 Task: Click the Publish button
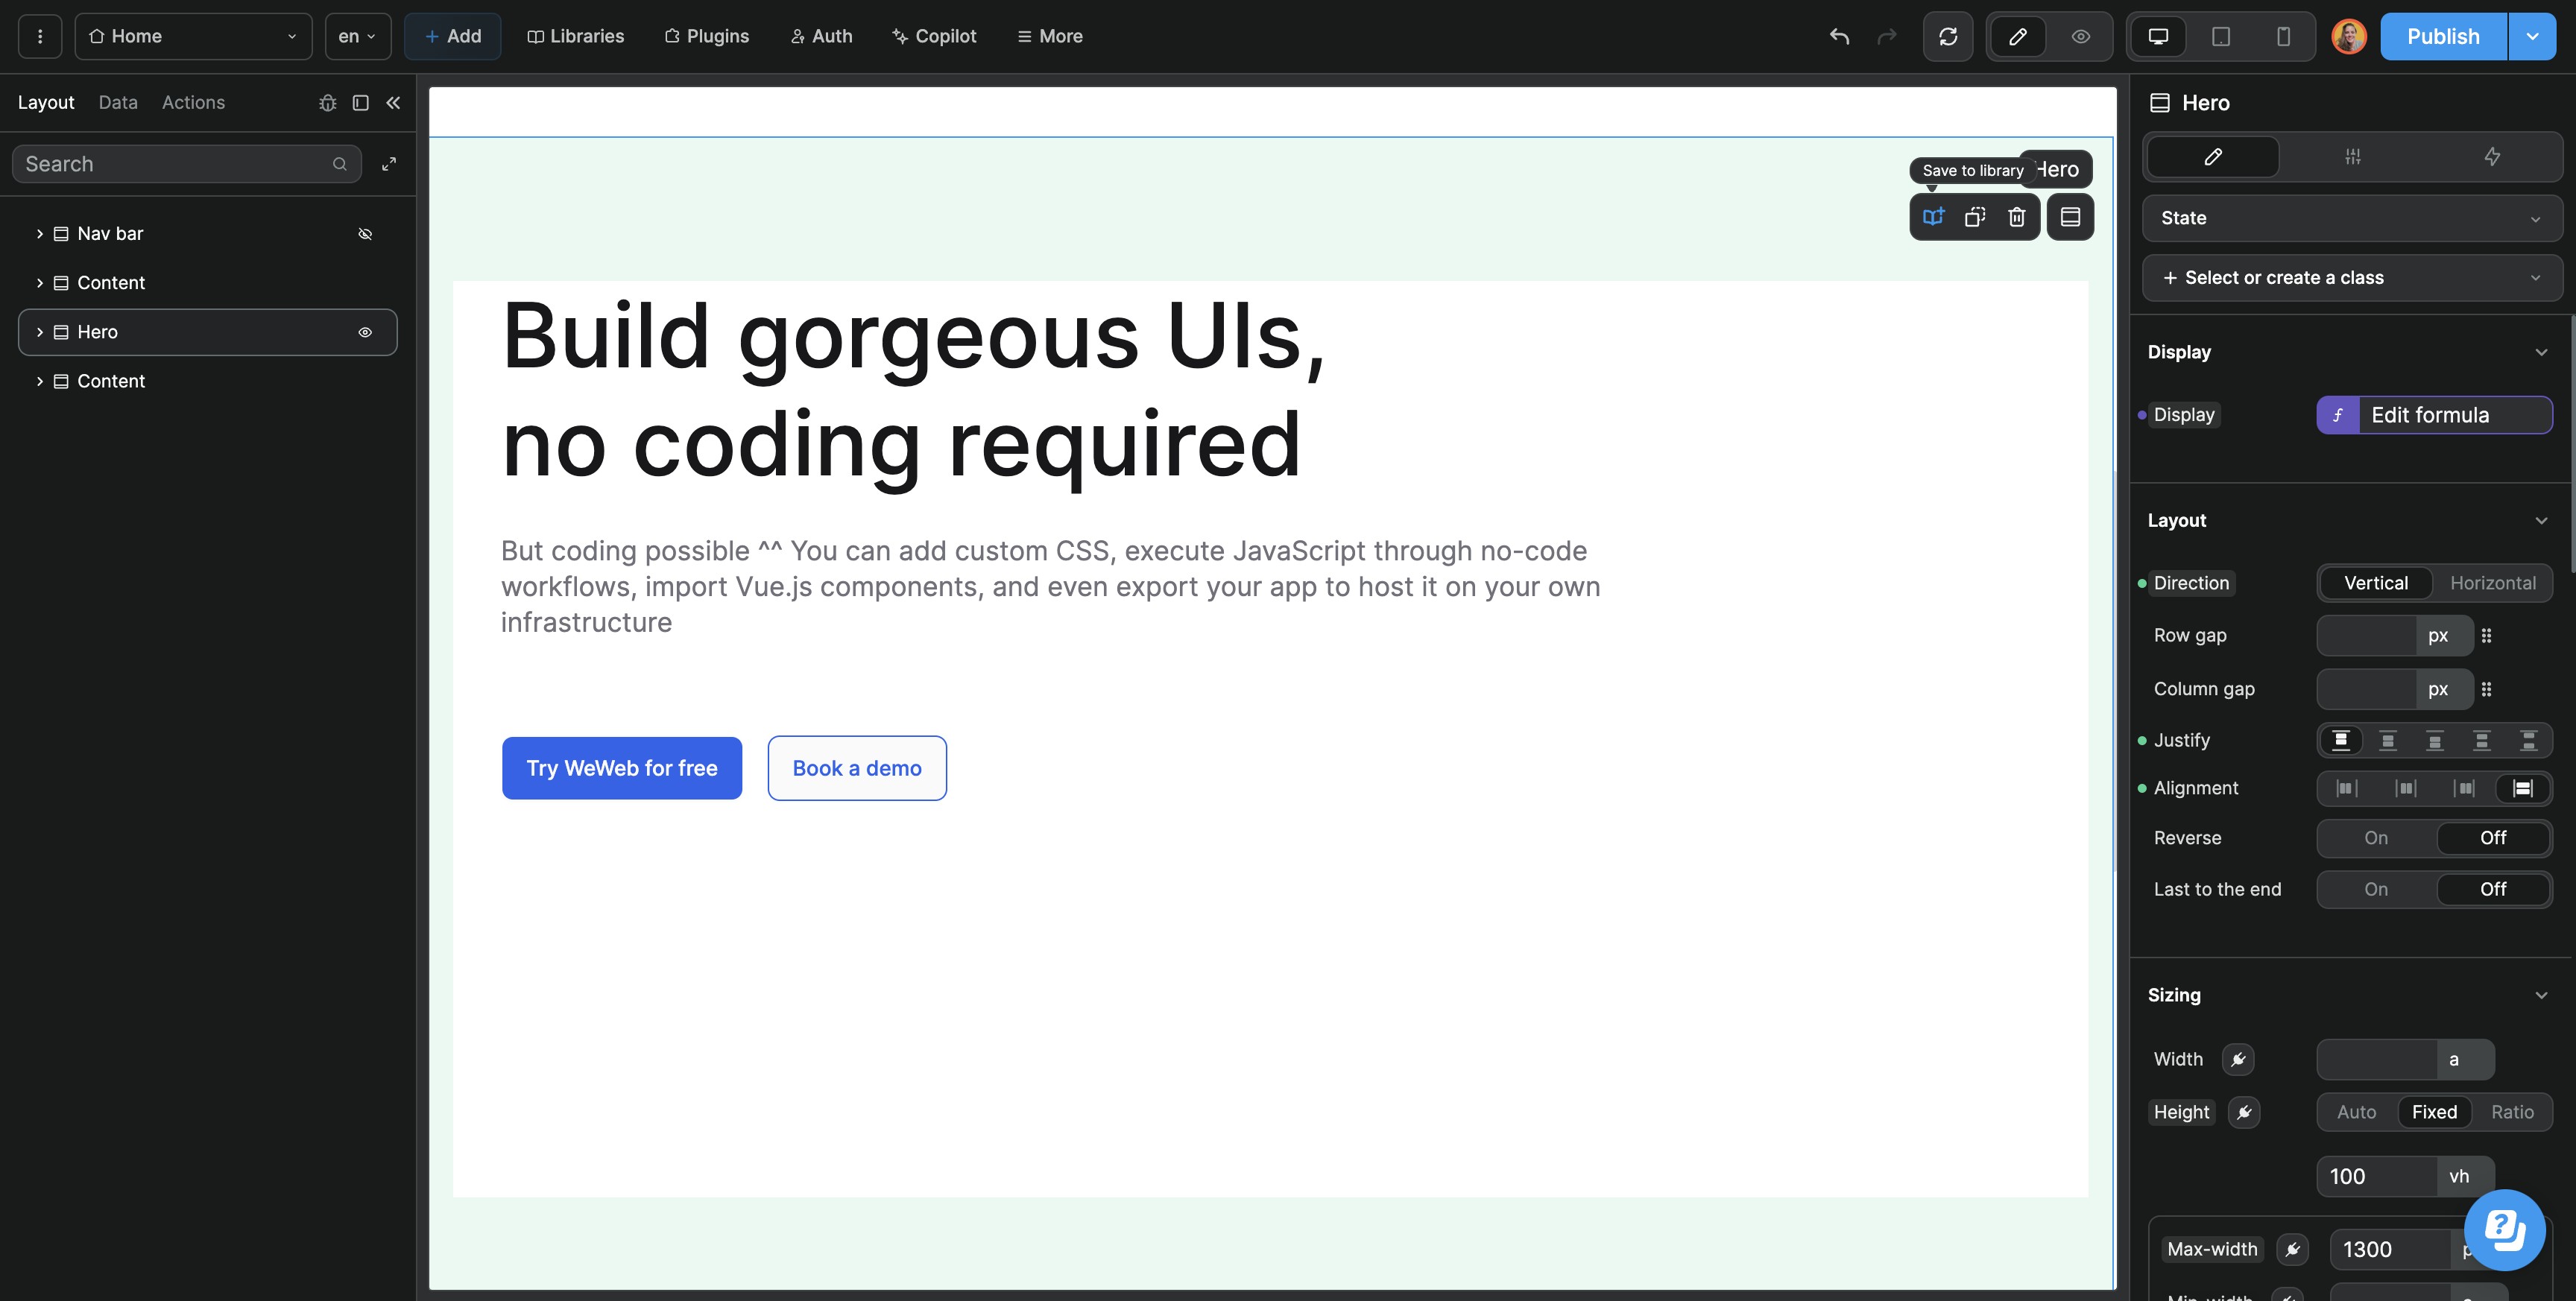[2442, 37]
